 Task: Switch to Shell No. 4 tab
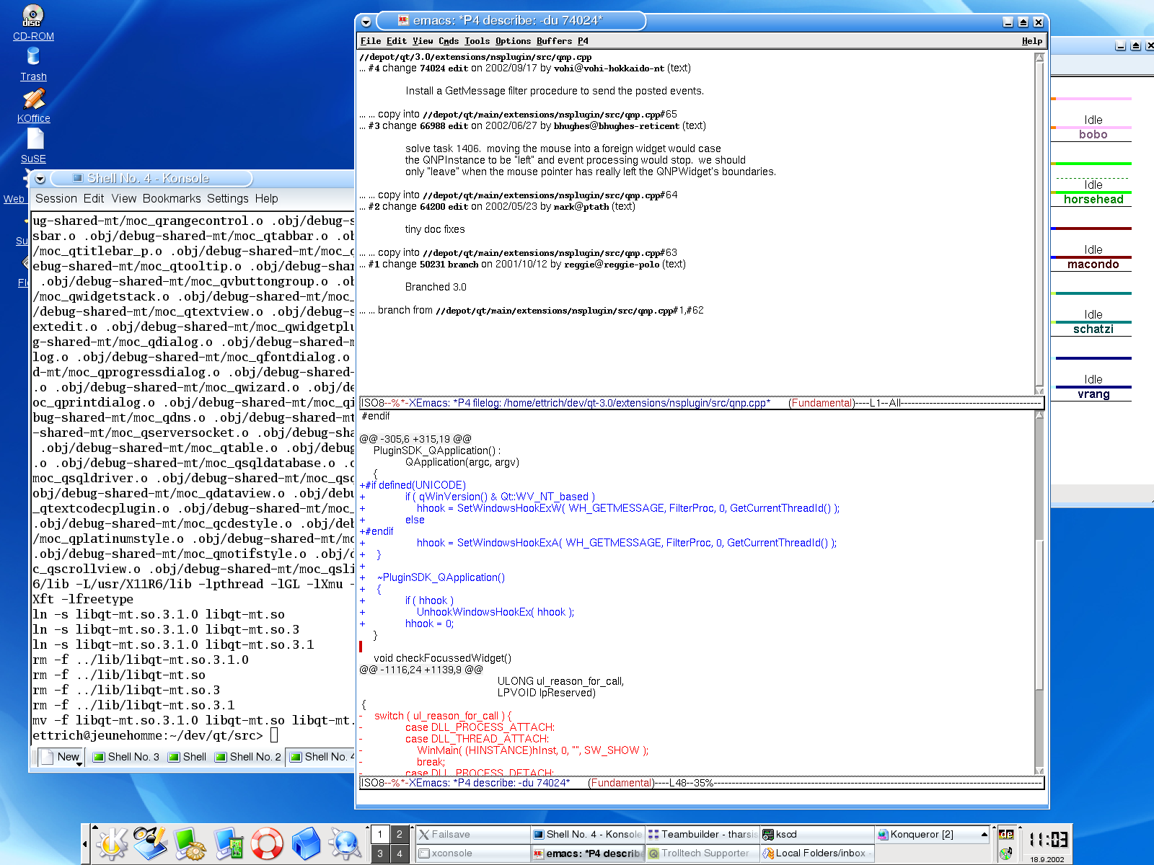[322, 757]
